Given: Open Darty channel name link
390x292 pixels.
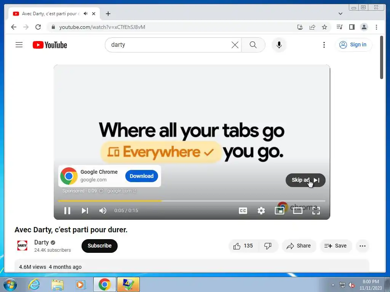Looking at the screenshot, I should point(42,242).
